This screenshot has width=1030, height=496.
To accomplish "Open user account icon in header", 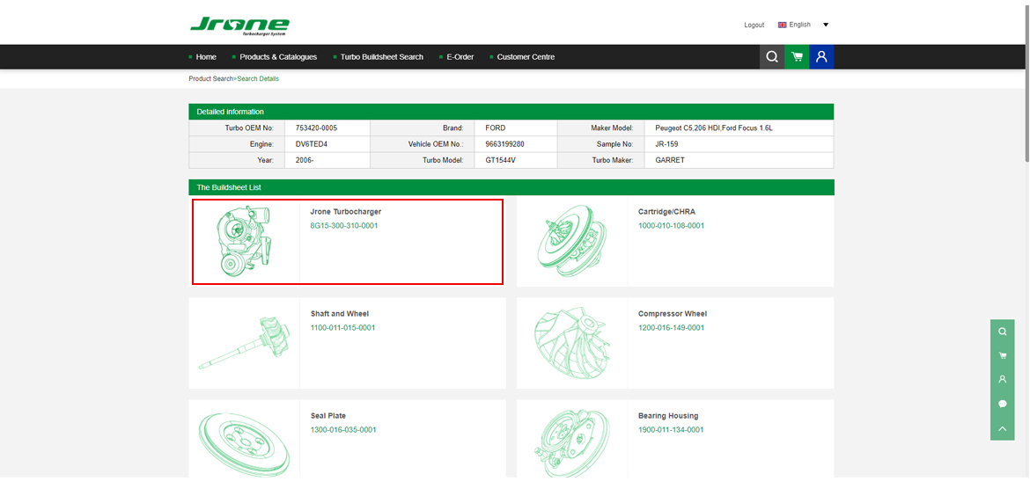I will tap(821, 57).
